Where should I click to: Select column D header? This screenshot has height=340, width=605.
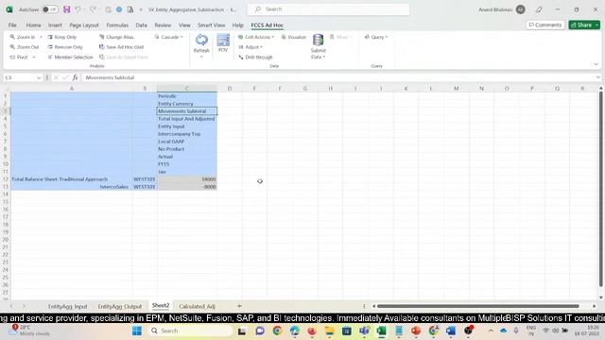tap(230, 89)
